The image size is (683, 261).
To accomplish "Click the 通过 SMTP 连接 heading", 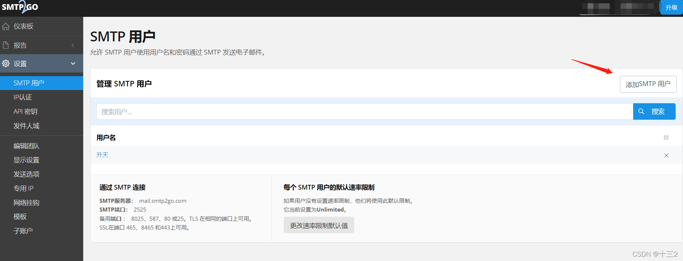I will pos(122,187).
